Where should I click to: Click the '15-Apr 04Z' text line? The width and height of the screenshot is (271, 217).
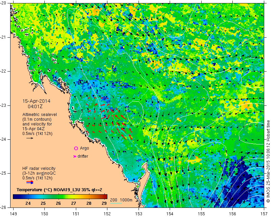click(33, 129)
